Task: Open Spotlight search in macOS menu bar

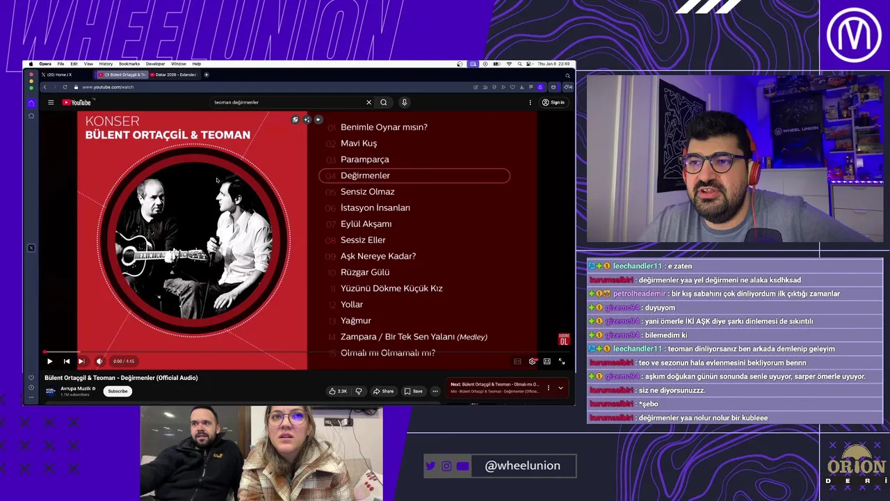Action: [520, 64]
